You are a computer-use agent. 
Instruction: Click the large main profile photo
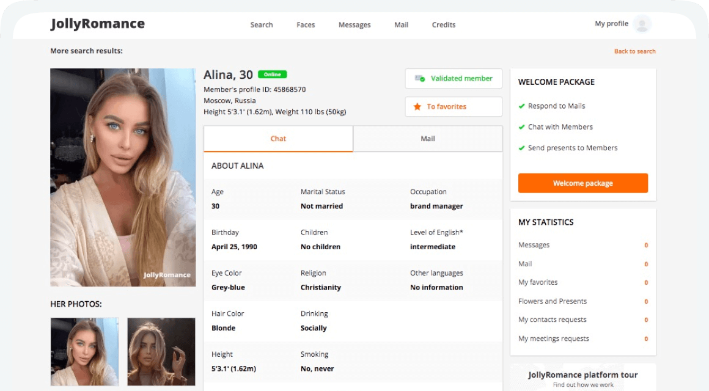pos(123,177)
